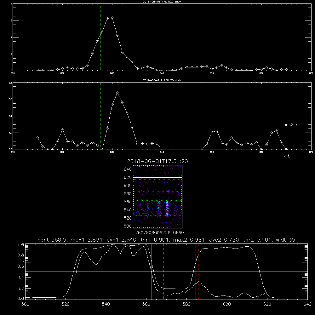The height and width of the screenshot is (315, 315).
Task: Click the '640' x-axis label of bottom plot
Action: coord(307,304)
